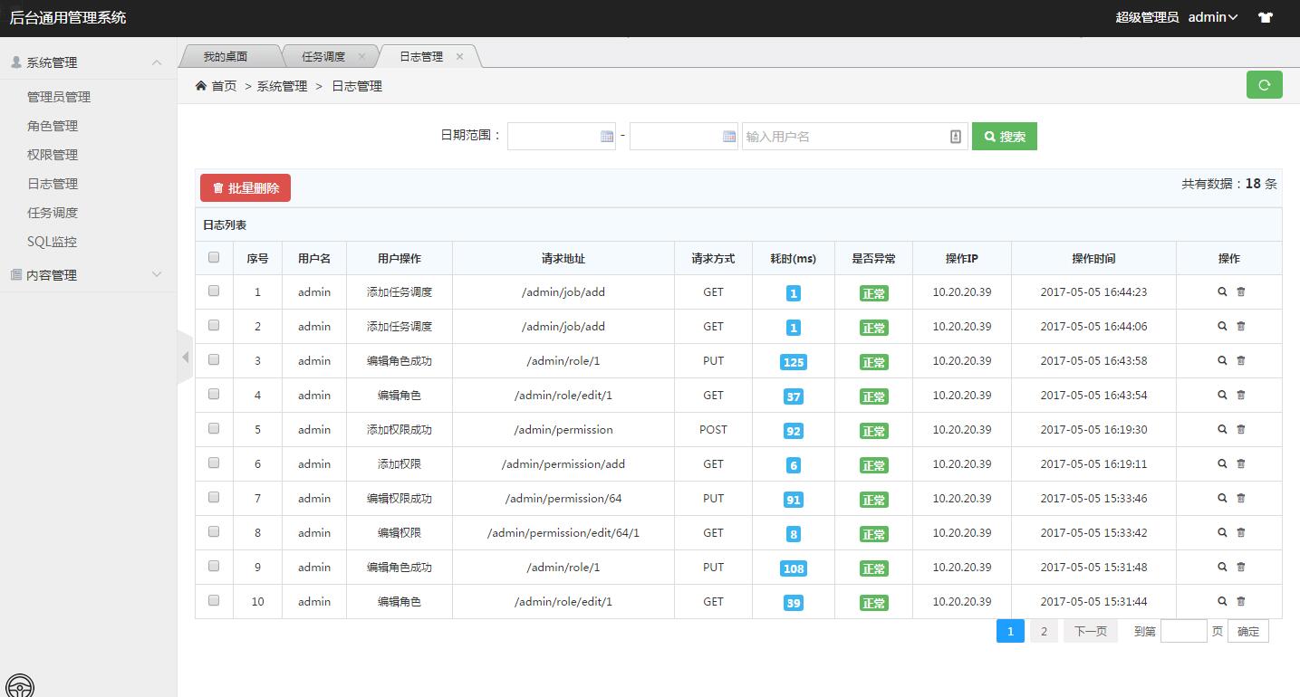Click the 2017-05-05 16:44:23 timestamp
The height and width of the screenshot is (697, 1300).
point(1093,291)
